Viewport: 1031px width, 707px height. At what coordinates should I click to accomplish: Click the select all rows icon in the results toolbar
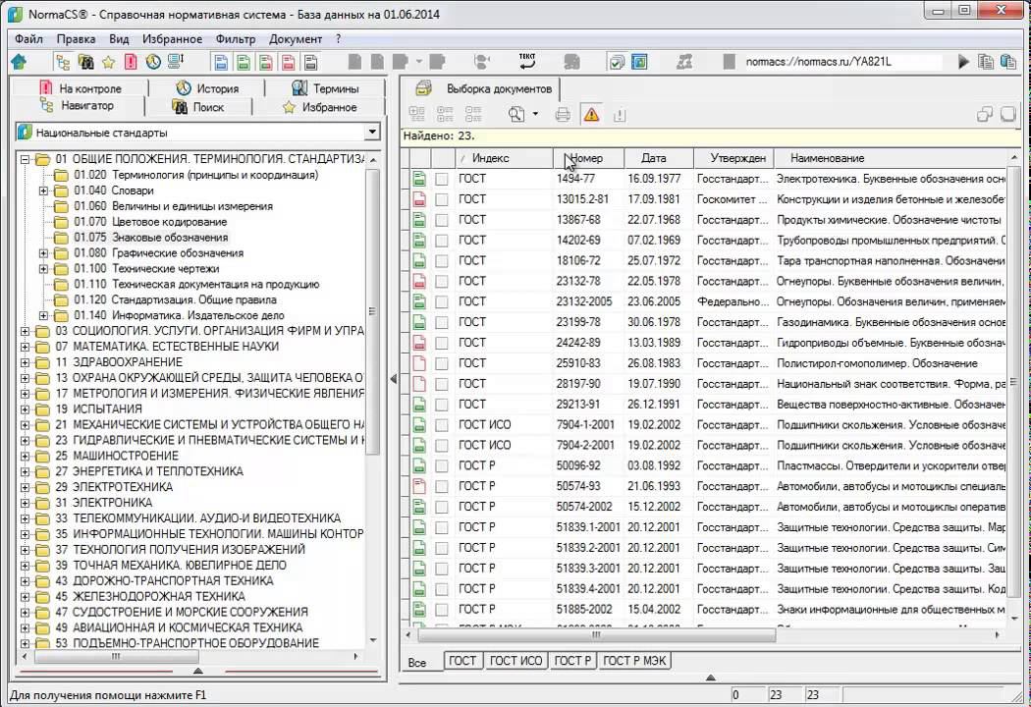click(417, 115)
